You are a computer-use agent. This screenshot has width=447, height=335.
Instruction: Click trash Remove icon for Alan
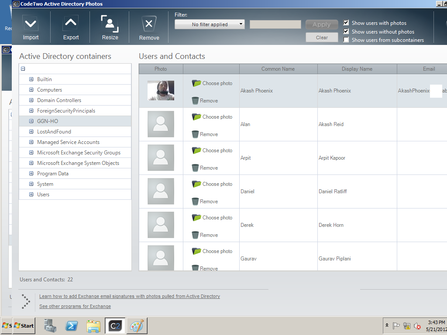[195, 134]
